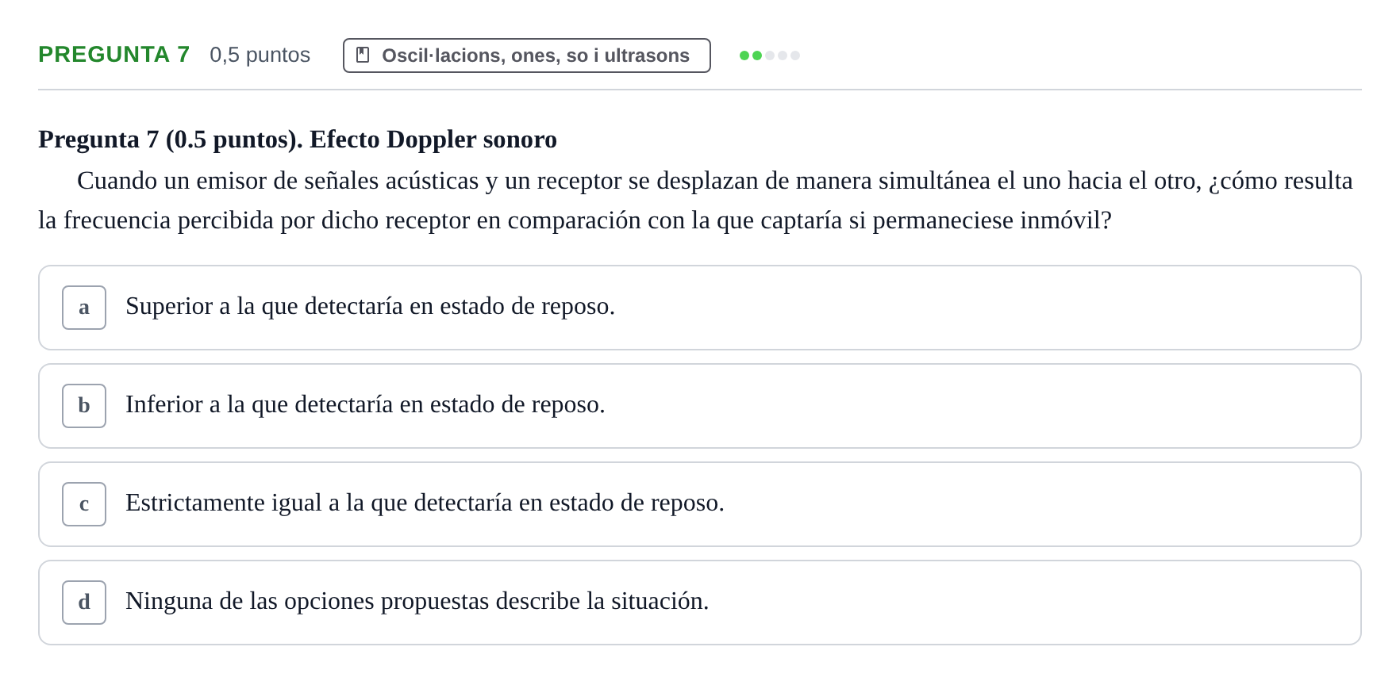Image resolution: width=1400 pixels, height=685 pixels.
Task: Select answer letter box d
Action: coord(84,603)
